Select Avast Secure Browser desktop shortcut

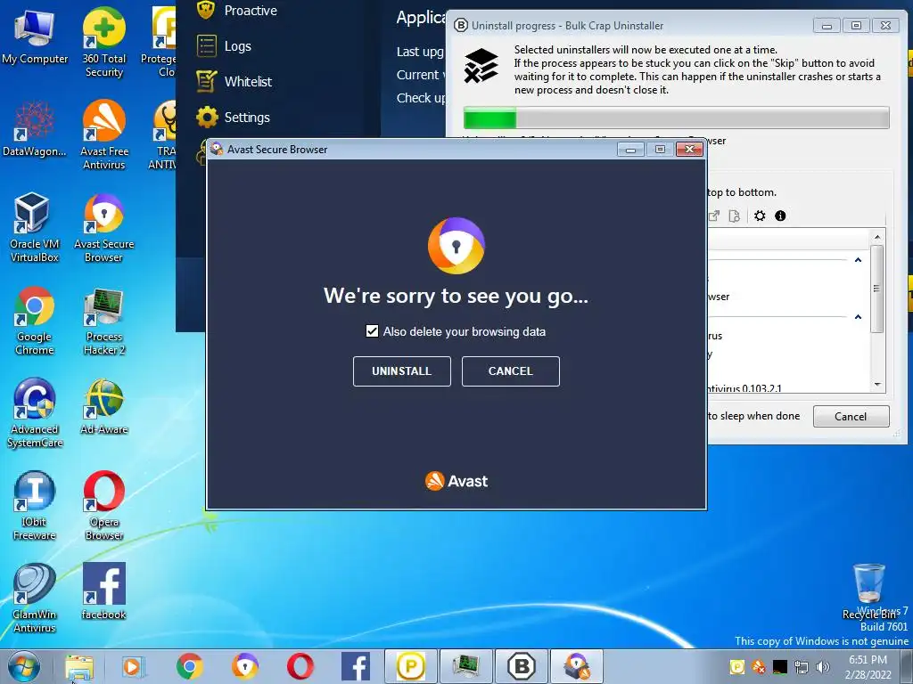coord(103,227)
